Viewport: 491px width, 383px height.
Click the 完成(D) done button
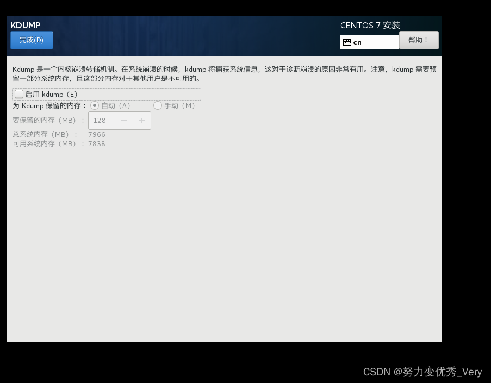tap(32, 40)
